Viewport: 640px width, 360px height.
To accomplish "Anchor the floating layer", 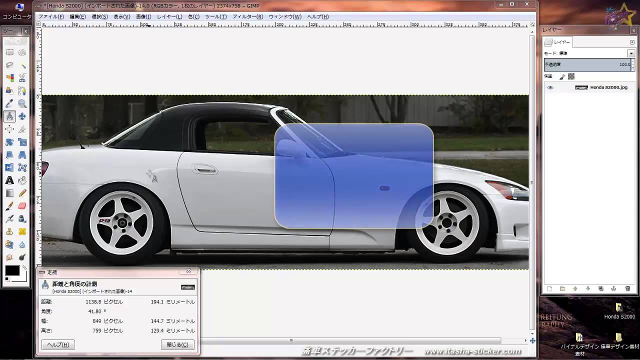I will (x=614, y=288).
